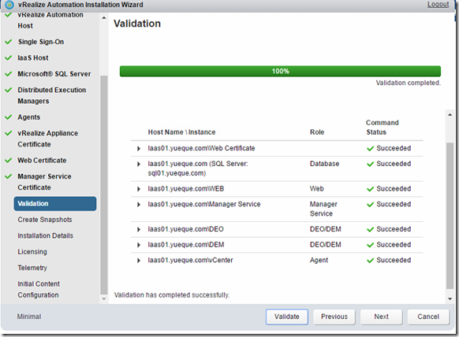This screenshot has width=459, height=337.
Task: Expand the Iaas01.yueque.com\Web Certificate row
Action: tap(139, 149)
